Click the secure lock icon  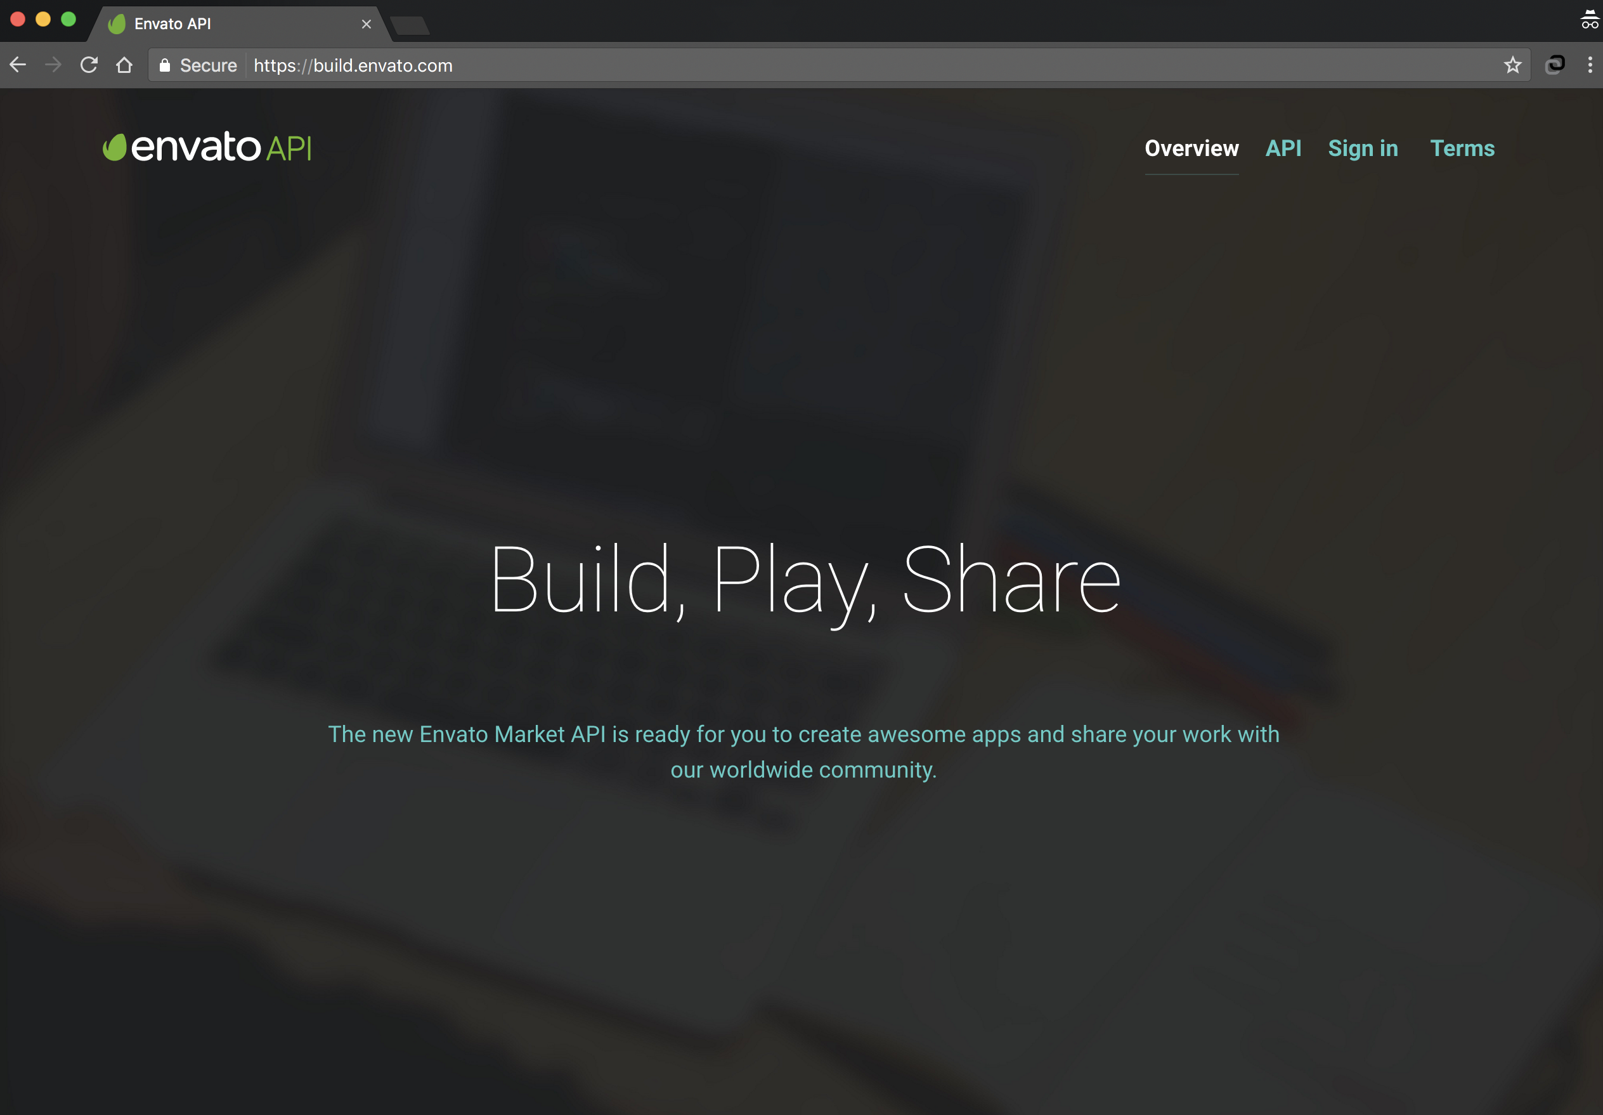pos(165,65)
